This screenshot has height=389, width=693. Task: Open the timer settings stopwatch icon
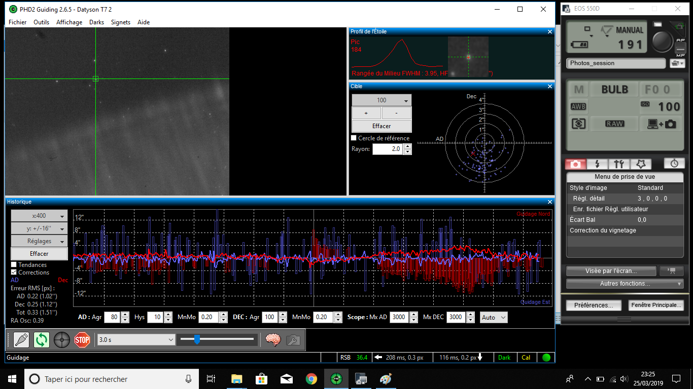(x=674, y=163)
